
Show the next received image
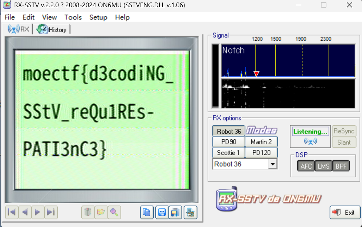coord(38,212)
